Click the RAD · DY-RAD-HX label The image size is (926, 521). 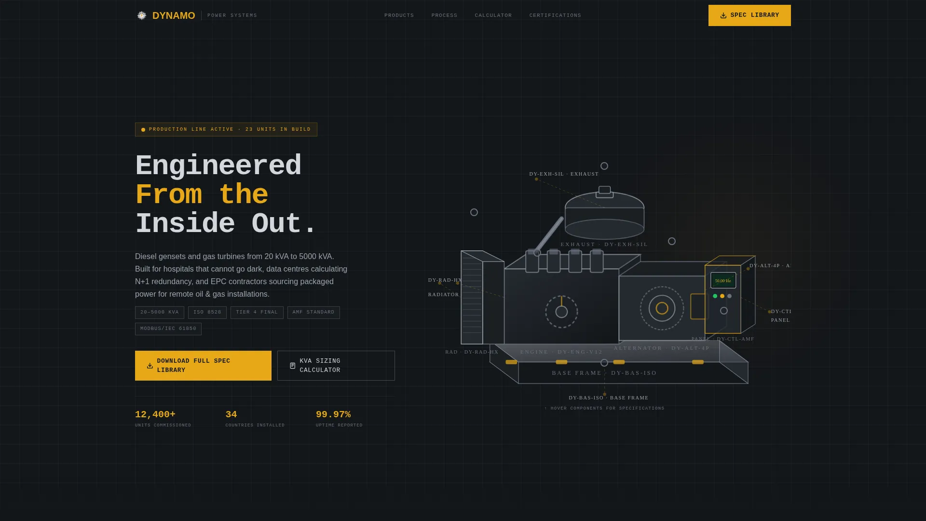point(472,352)
